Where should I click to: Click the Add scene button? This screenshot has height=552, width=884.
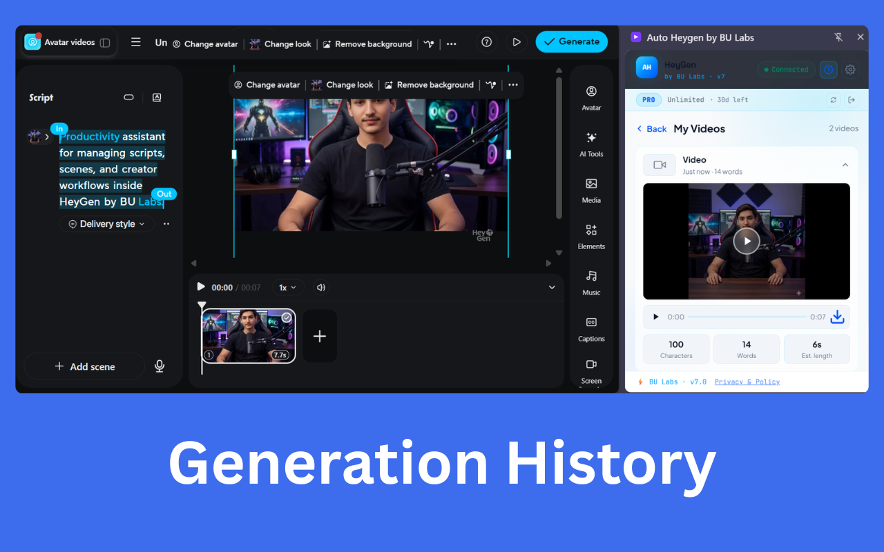84,366
